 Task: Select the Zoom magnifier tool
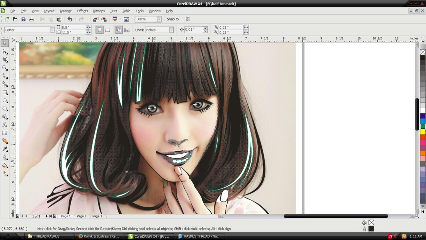pyautogui.click(x=5, y=68)
